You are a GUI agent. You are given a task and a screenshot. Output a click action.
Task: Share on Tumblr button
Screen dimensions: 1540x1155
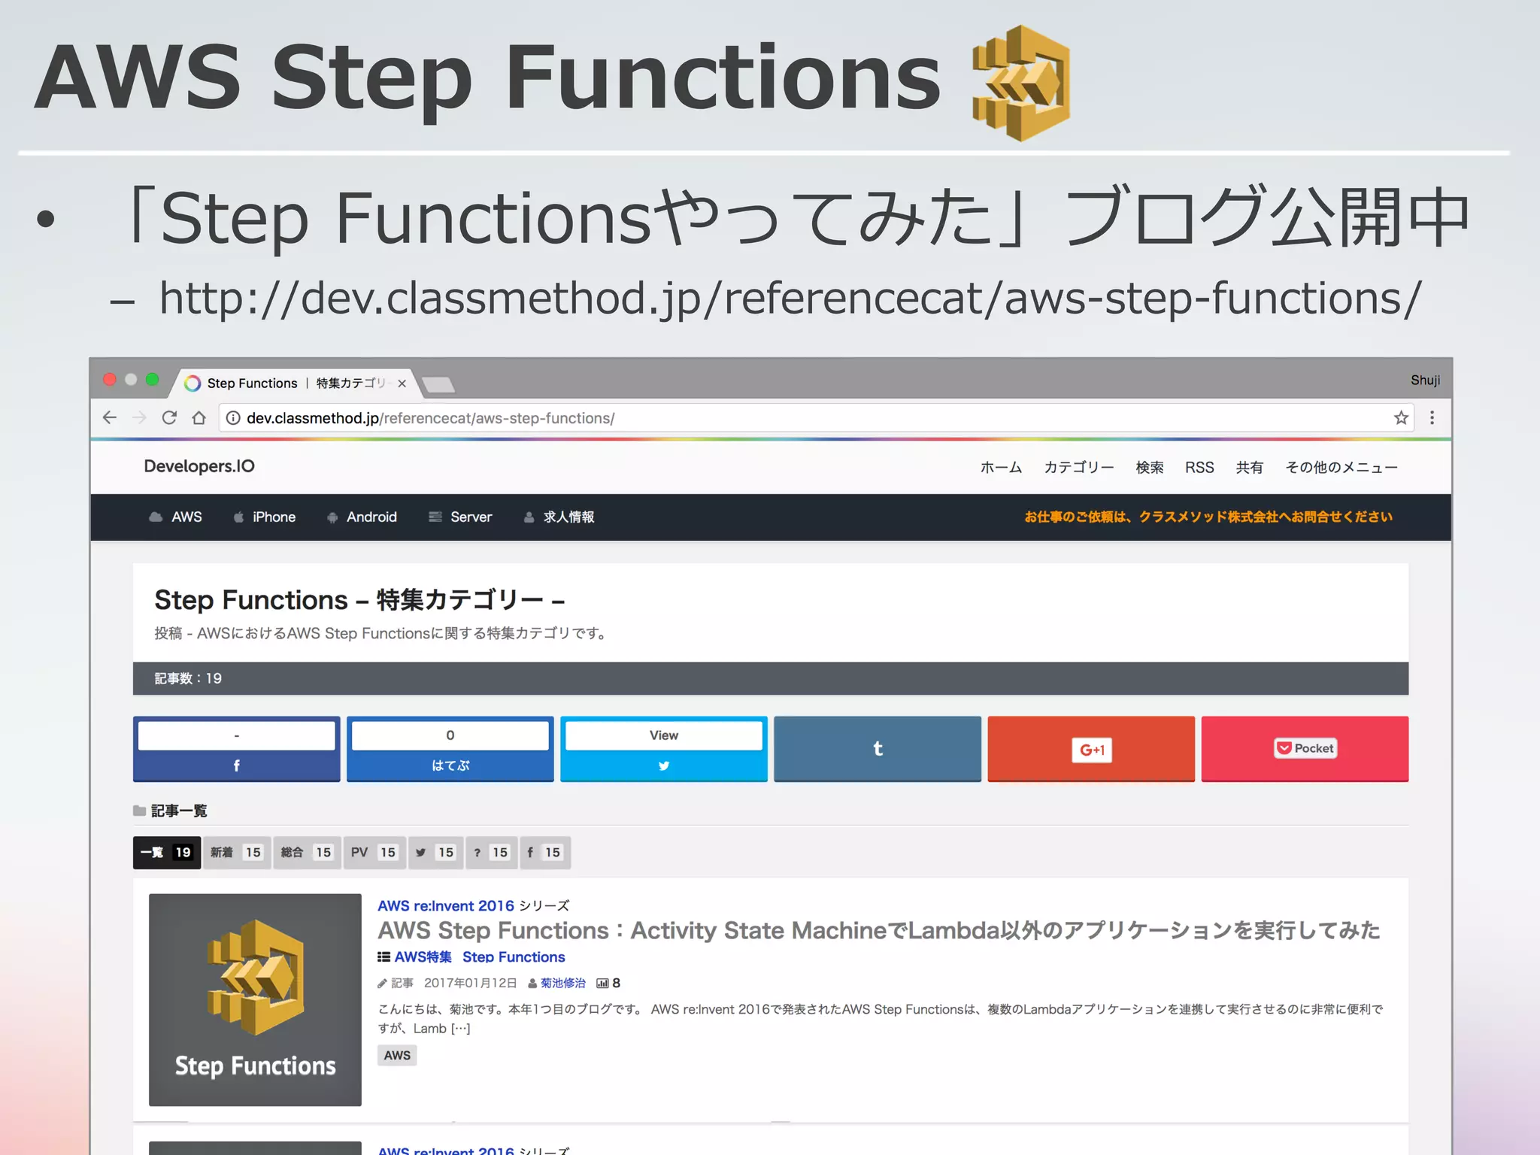878,749
